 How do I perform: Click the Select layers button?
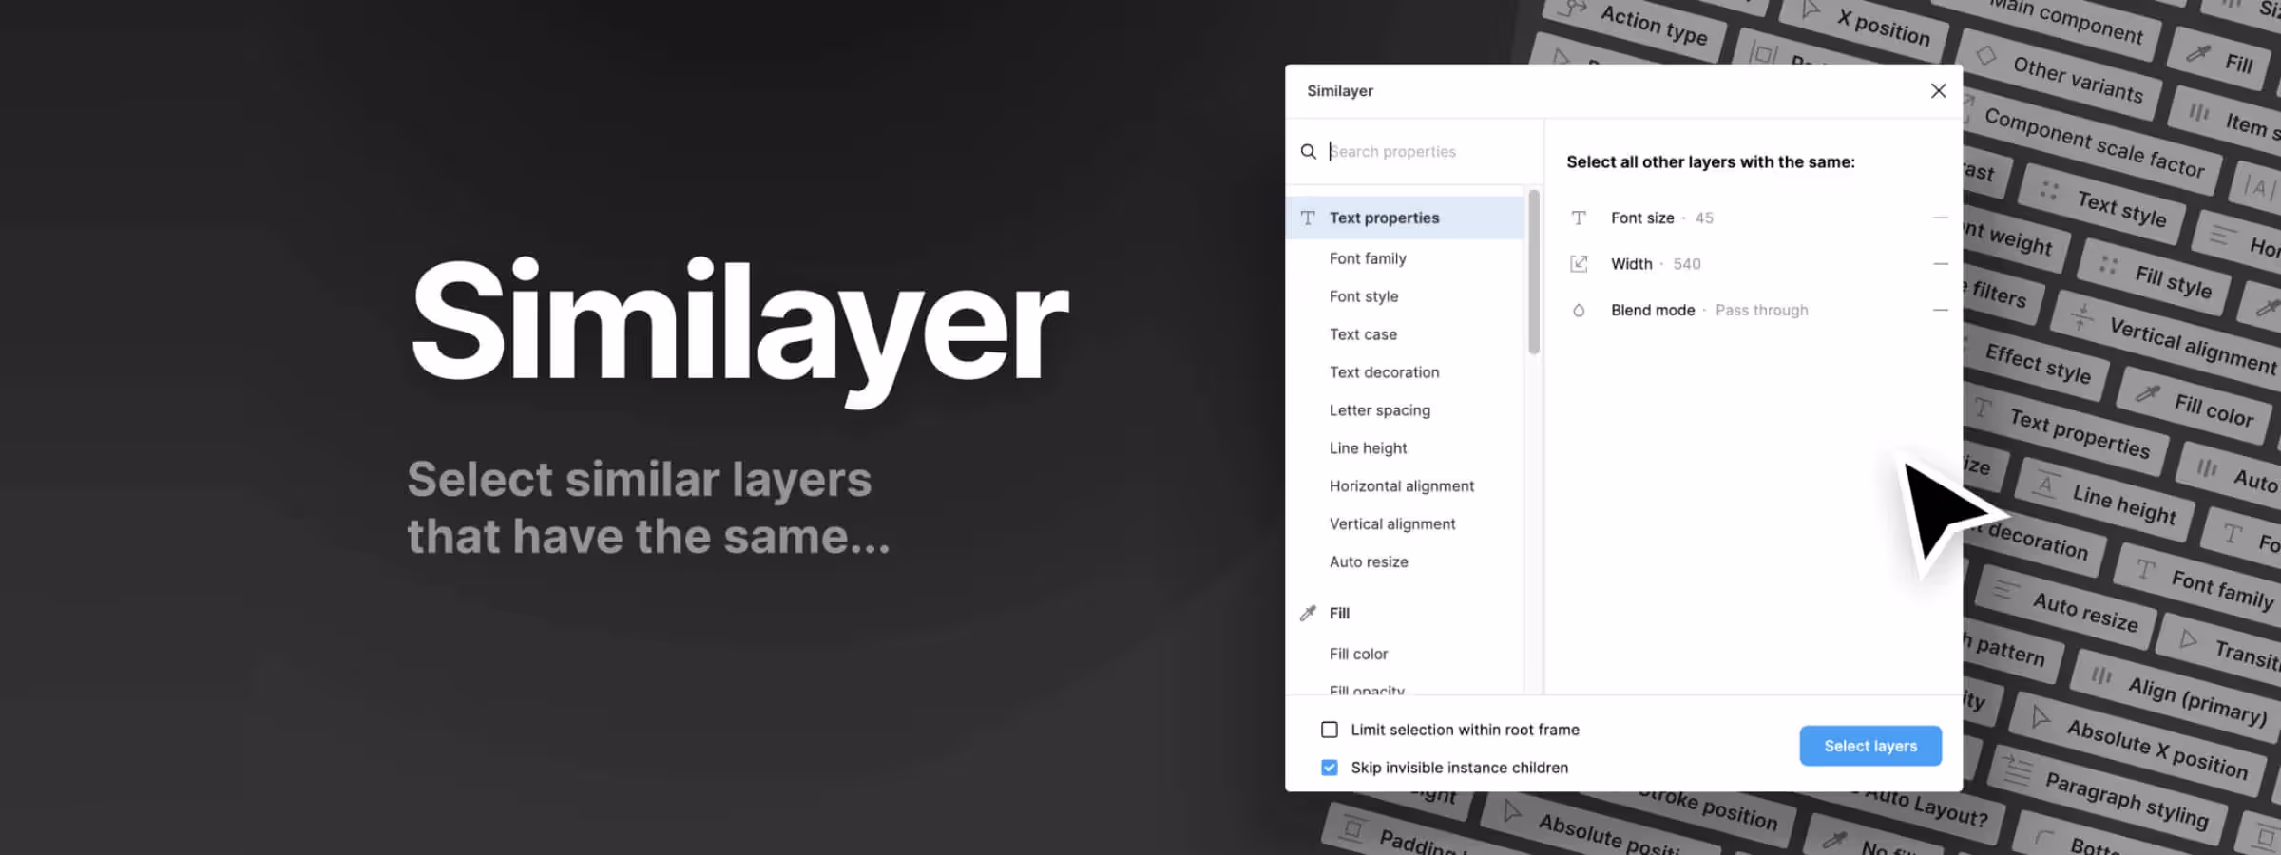(x=1870, y=746)
